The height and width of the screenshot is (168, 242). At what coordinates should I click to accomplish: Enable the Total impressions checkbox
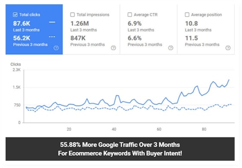pos(72,15)
